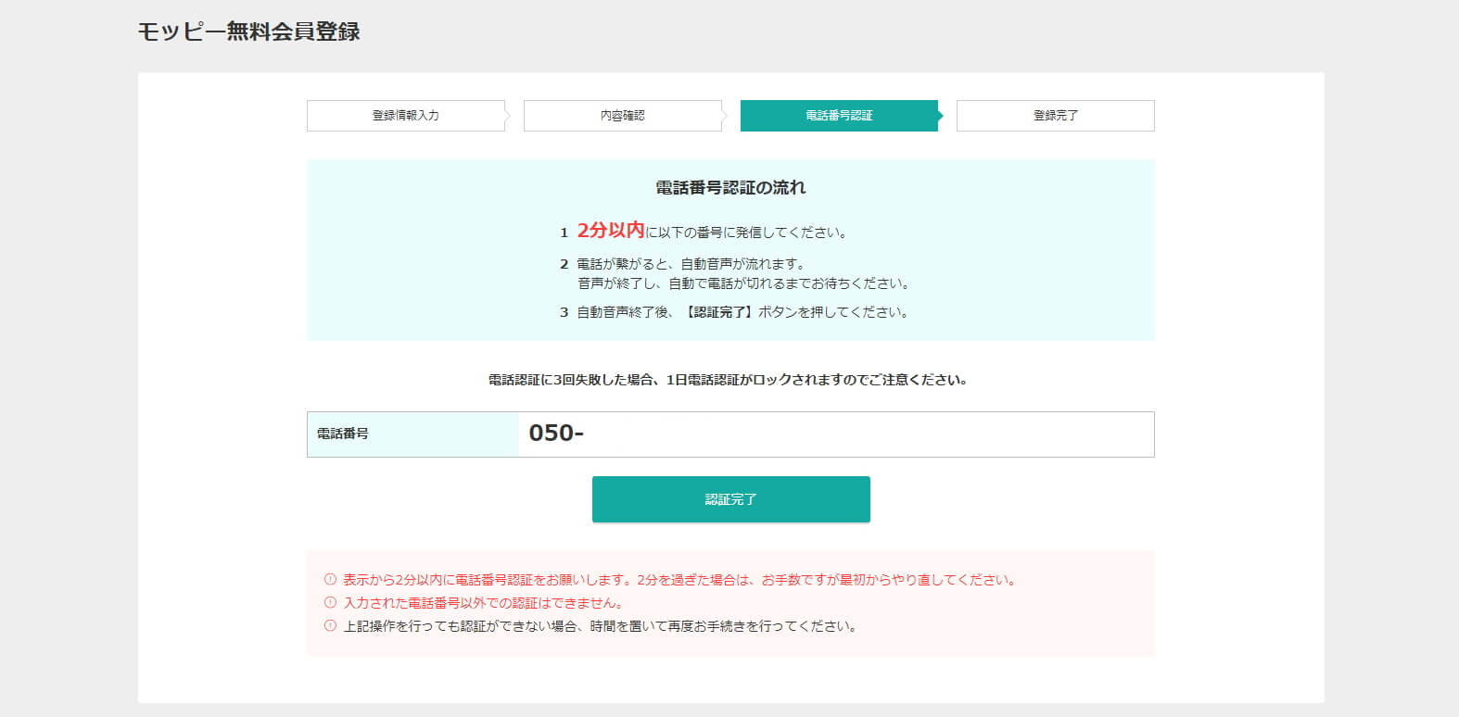
Task: Click the red 2分以内 text
Action: pyautogui.click(x=611, y=231)
